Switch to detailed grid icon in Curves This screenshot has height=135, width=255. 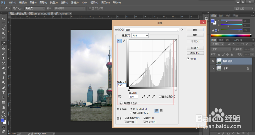pos(161,111)
